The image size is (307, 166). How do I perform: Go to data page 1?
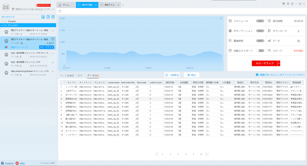pos(162,154)
